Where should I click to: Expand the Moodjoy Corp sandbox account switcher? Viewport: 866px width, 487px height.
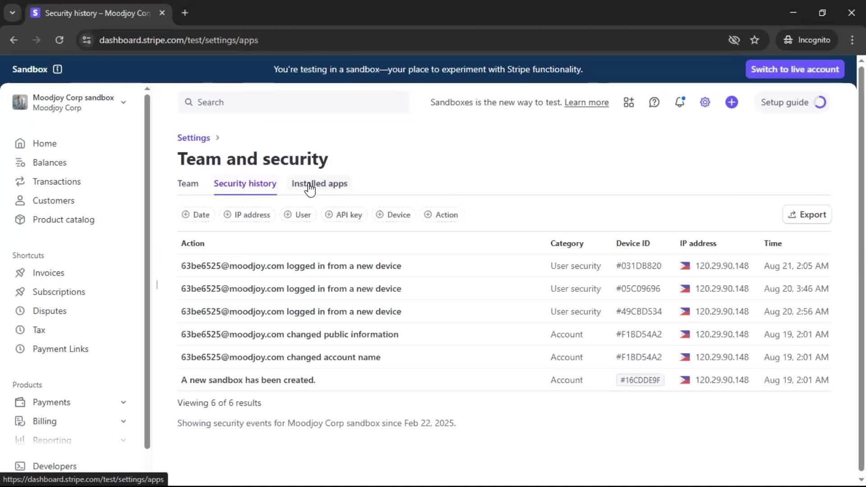[x=123, y=102]
